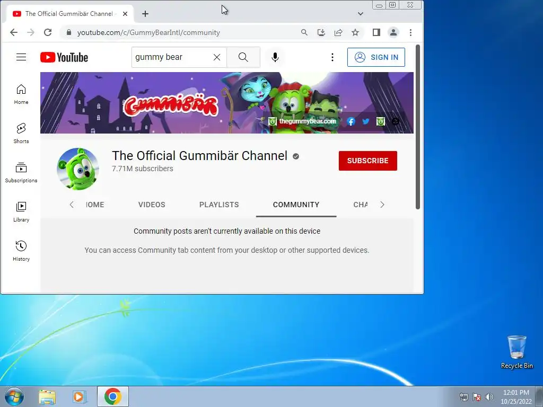
Task: Open Chrome three-dot menu
Action: click(x=411, y=32)
